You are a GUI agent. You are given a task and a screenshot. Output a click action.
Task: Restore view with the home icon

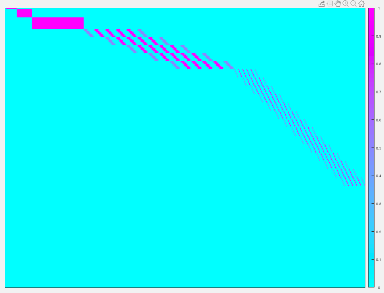pos(361,4)
